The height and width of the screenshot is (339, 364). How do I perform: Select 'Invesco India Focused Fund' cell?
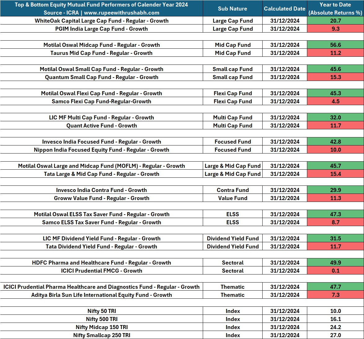pos(101,142)
